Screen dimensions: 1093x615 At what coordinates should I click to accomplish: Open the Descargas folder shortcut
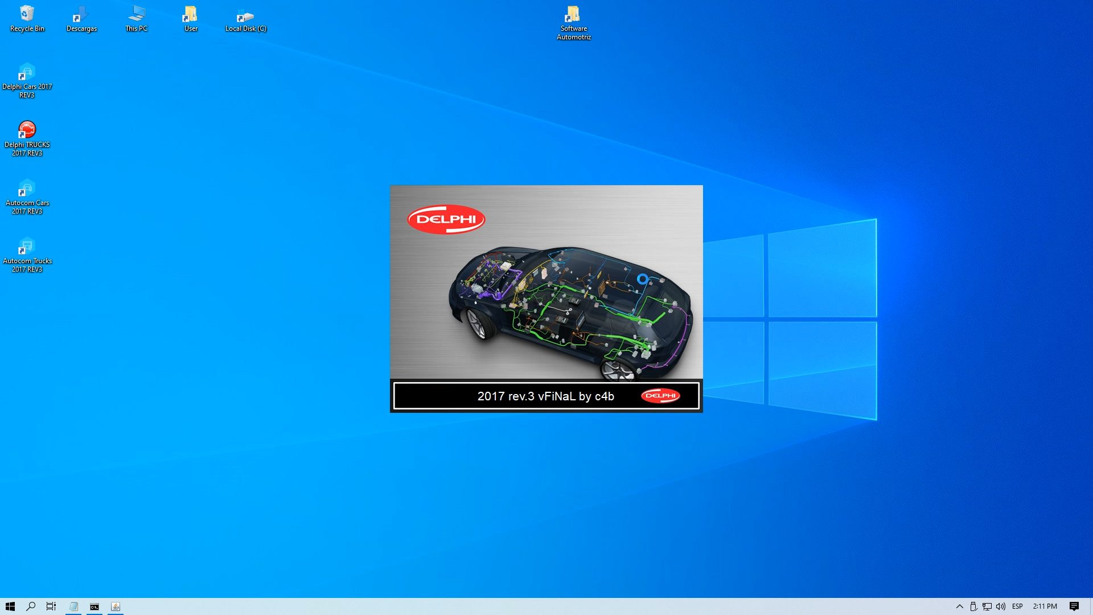[81, 14]
